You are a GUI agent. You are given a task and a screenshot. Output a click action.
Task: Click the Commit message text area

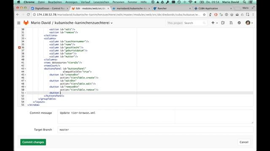click(x=155, y=117)
